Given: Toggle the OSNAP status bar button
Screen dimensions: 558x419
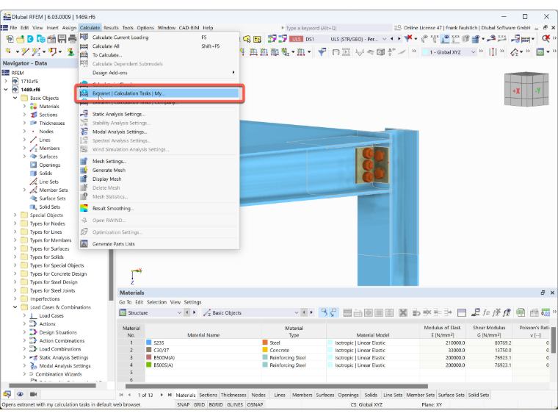Looking at the screenshot, I should pos(256,405).
